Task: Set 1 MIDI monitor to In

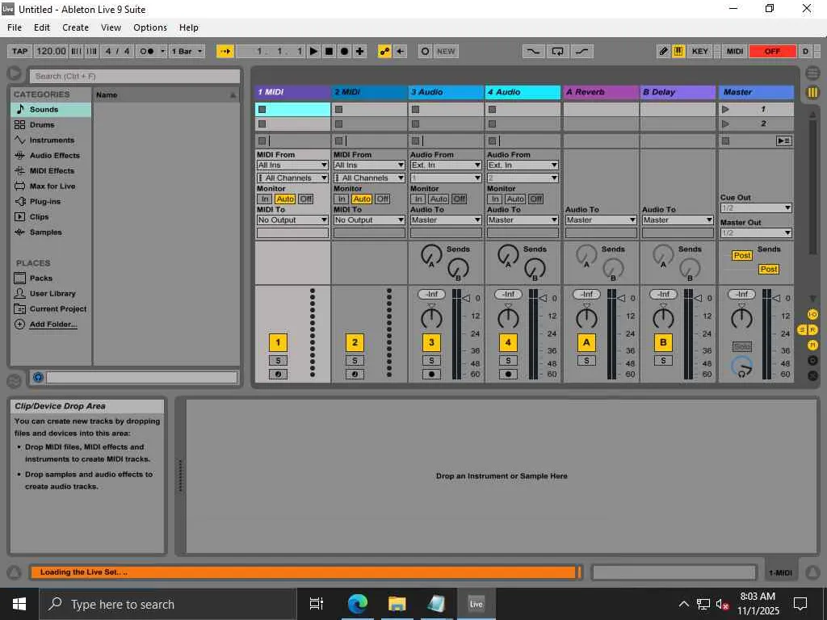Action: (265, 199)
